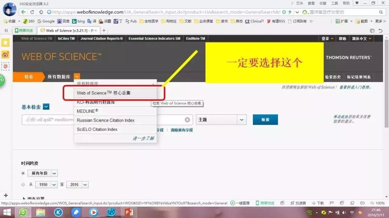
Task: Select Web of Science 核心合集 option
Action: (115, 93)
